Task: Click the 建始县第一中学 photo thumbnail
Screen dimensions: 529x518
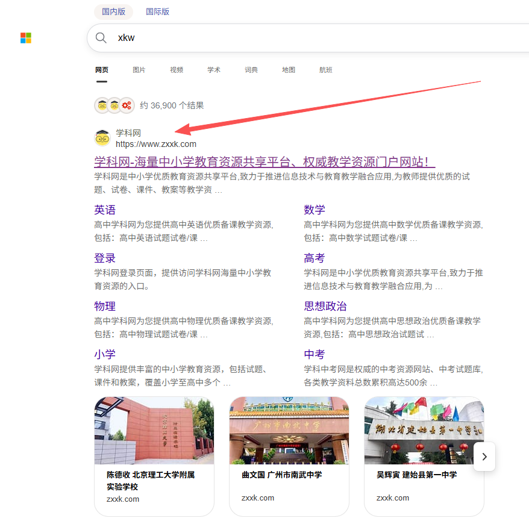Action: point(424,431)
